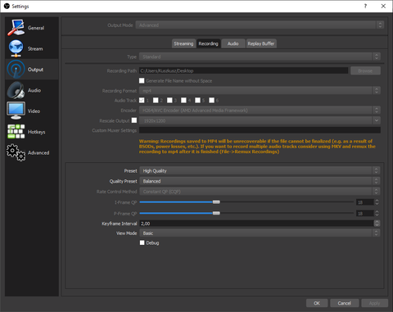Open Advanced settings gears icon
This screenshot has height=312, width=393.
pyautogui.click(x=16, y=152)
